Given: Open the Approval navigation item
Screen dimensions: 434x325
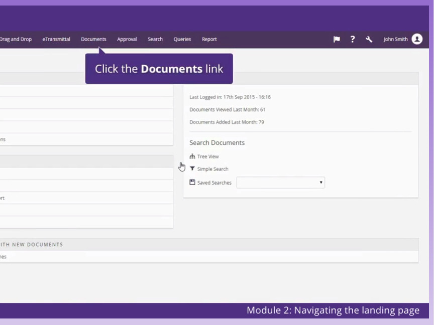Looking at the screenshot, I should [x=127, y=39].
